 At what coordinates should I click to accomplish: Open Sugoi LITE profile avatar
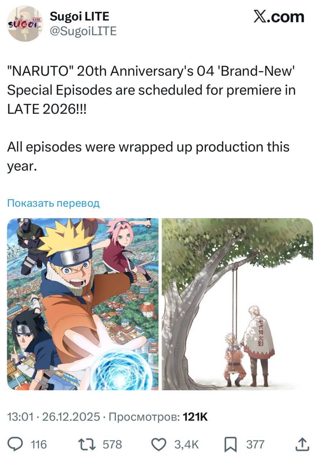[25, 24]
